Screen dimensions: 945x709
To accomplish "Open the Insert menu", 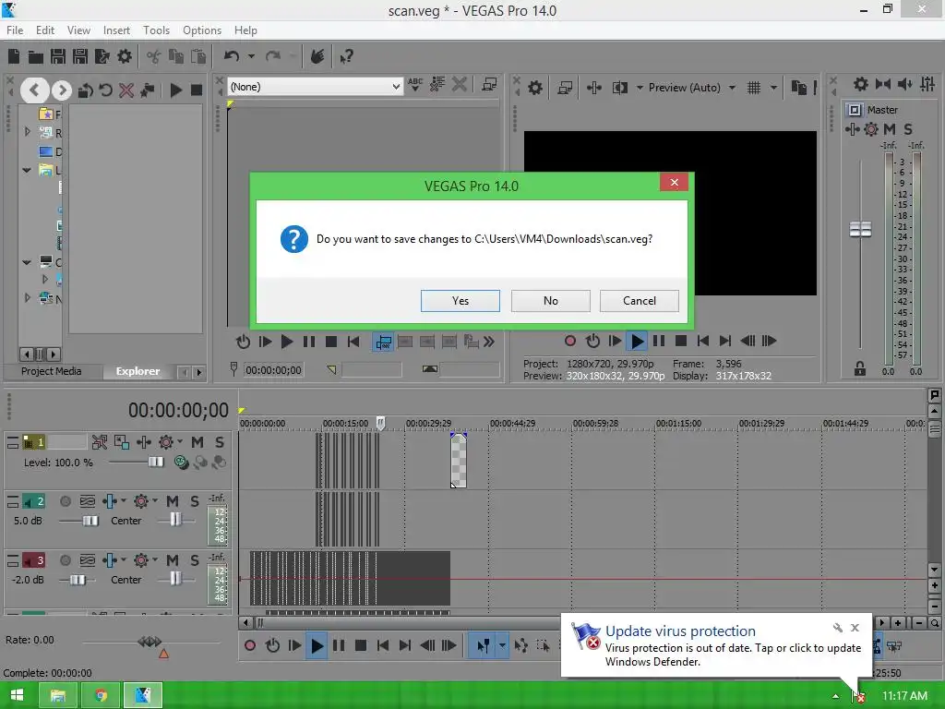I will pyautogui.click(x=116, y=30).
